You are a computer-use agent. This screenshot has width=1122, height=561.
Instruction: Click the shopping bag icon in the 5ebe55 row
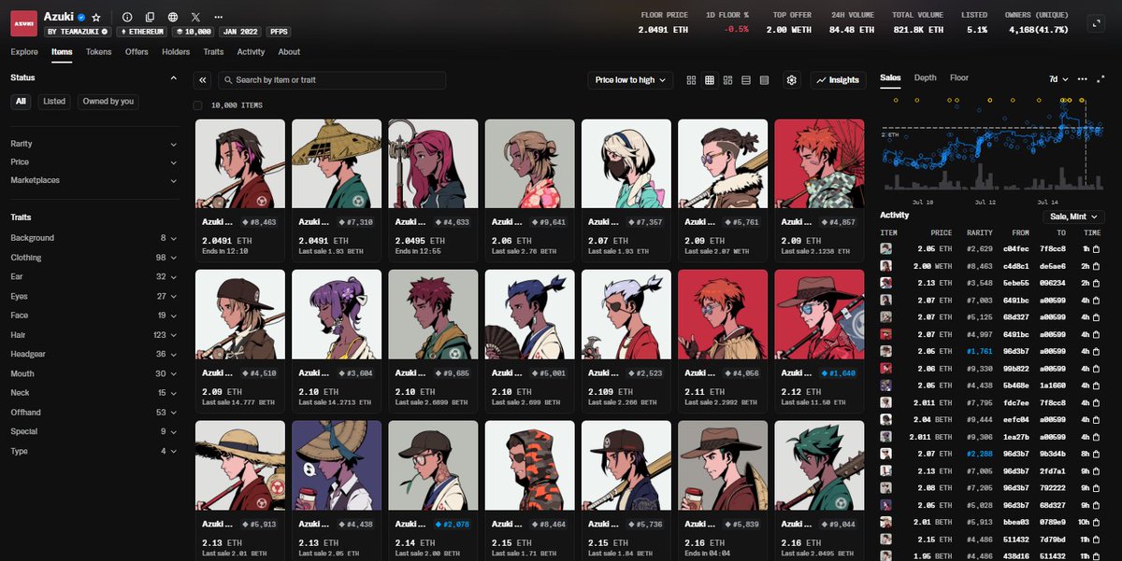coord(1098,283)
